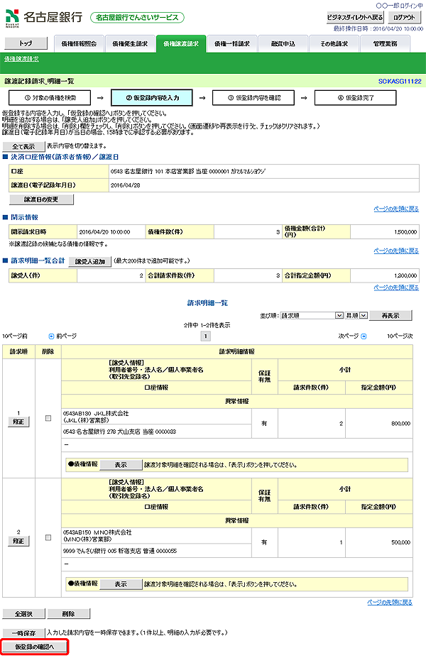Open the 昇順 ascending order dropdown
This screenshot has height=658, width=426.
click(x=356, y=315)
